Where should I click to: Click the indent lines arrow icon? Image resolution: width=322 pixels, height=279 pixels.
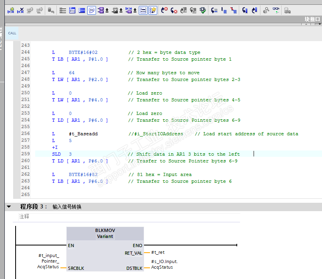214,10
